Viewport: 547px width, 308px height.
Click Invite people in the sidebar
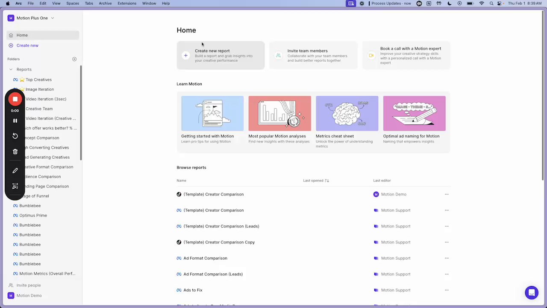29,285
